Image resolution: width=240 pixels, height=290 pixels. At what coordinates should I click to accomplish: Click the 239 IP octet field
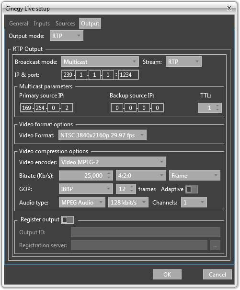68,75
